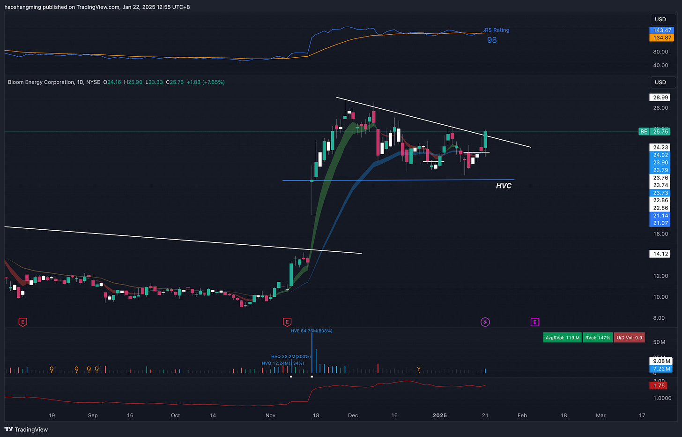Click the 14.12 trendline price label

660,254
